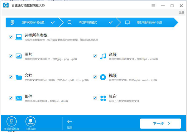Click the document icon in first step
Viewport: 187px width, 132px height.
[12, 22]
